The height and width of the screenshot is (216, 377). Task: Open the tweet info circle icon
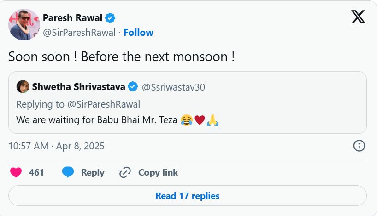tap(359, 146)
